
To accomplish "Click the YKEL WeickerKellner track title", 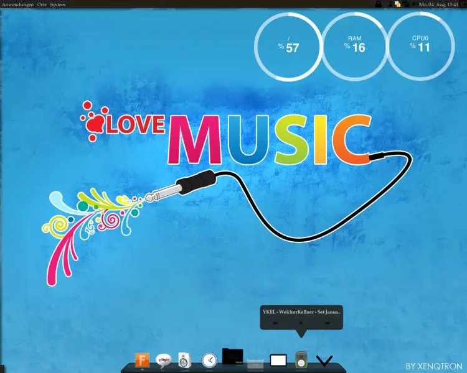I will (302, 311).
